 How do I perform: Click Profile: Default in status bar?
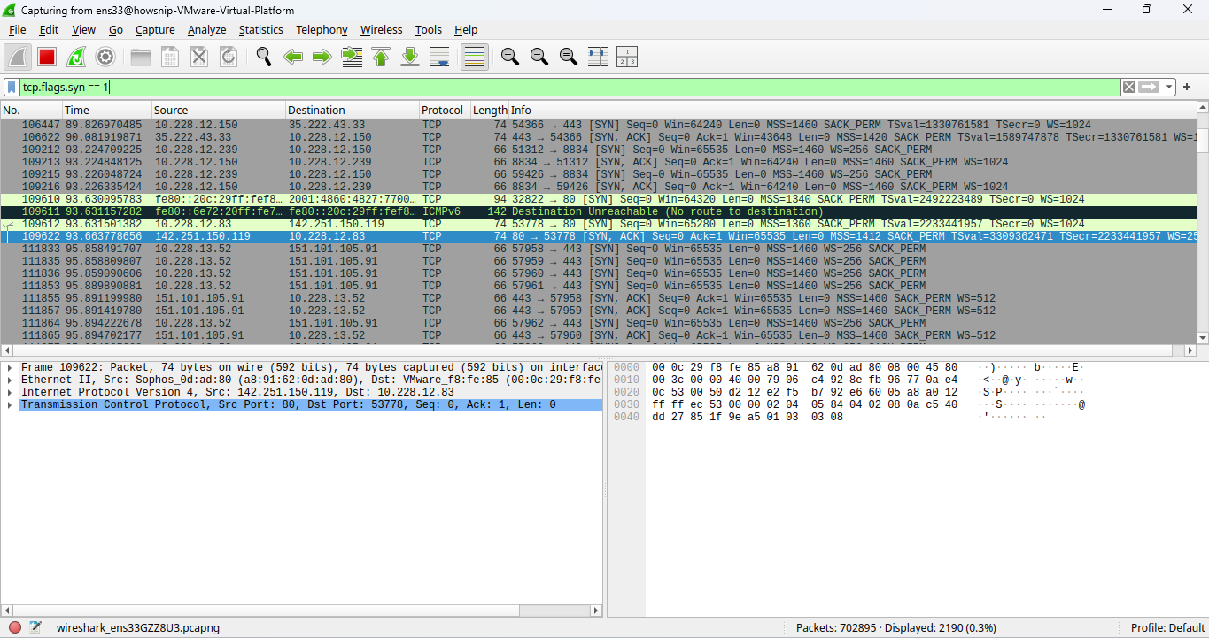pyautogui.click(x=1167, y=627)
